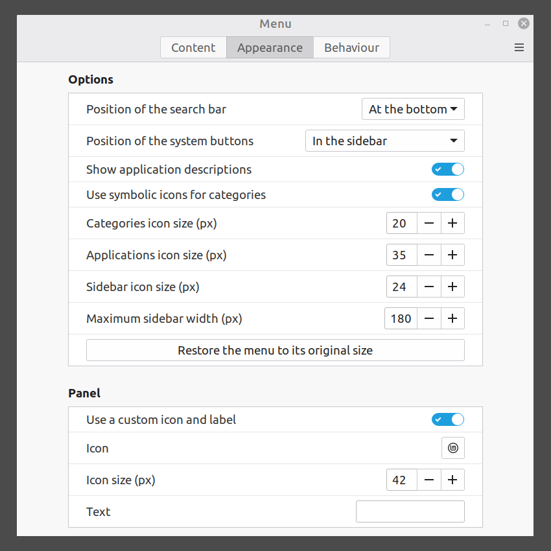Open the search bar position dropdown
This screenshot has height=551, width=551.
click(413, 109)
